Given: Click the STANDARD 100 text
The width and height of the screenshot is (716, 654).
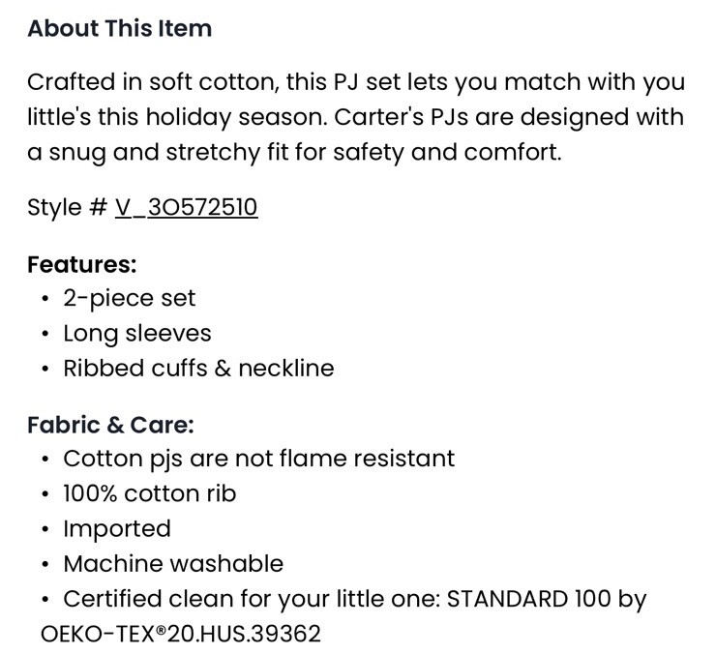Looking at the screenshot, I should tap(526, 600).
